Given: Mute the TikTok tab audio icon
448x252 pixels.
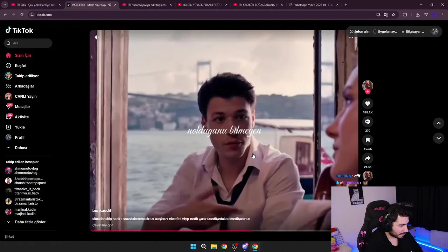Looking at the screenshot, I should [110, 5].
